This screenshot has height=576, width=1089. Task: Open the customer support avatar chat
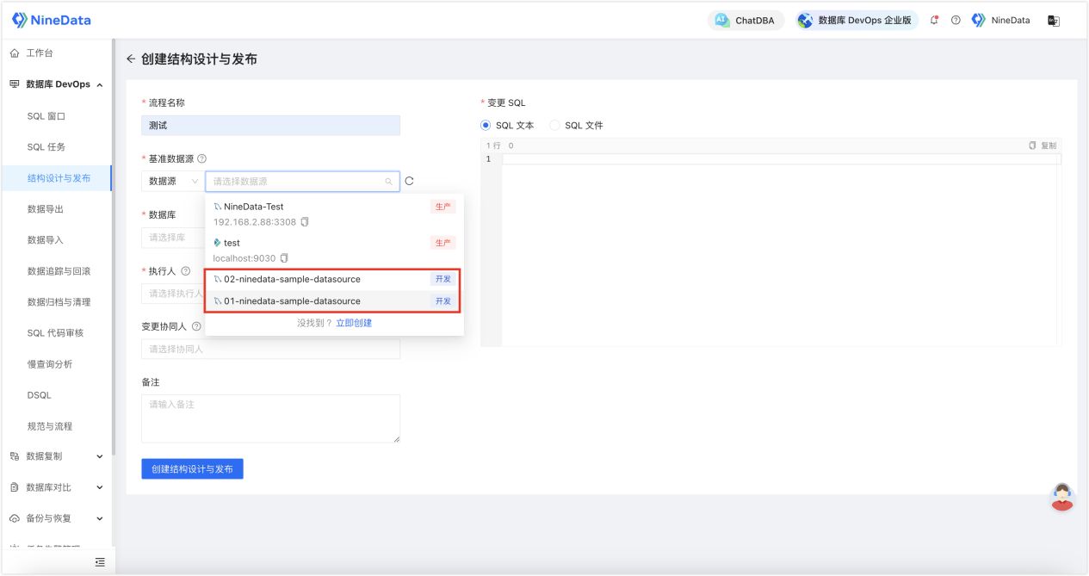(x=1063, y=497)
